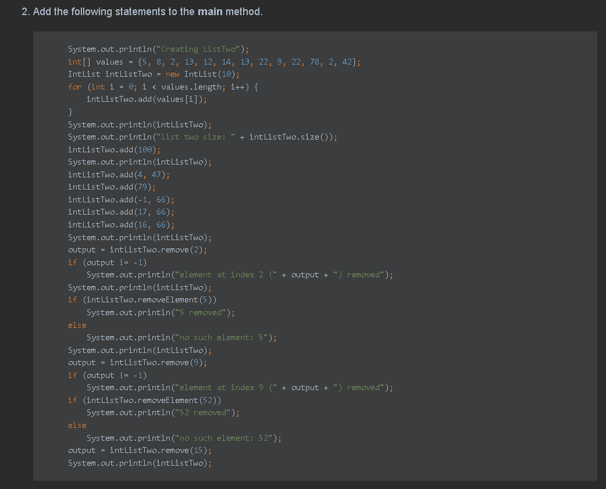Image resolution: width=606 pixels, height=489 pixels.
Task: Select the first else keyword
Action: pyautogui.click(x=76, y=325)
